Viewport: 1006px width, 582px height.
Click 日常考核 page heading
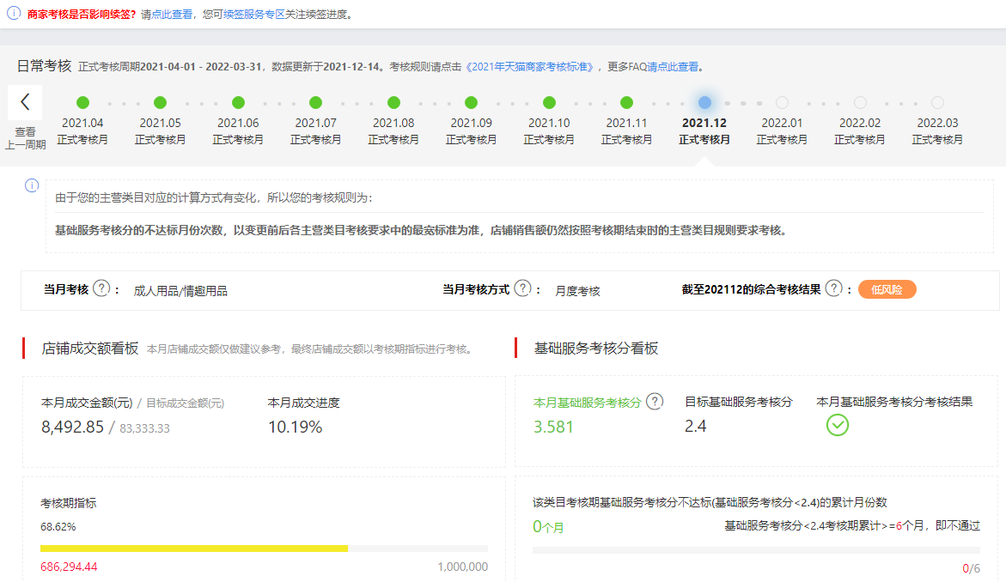pyautogui.click(x=44, y=66)
